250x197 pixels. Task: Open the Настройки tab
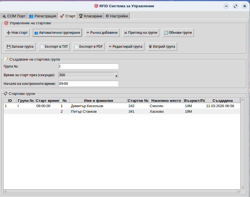(117, 16)
